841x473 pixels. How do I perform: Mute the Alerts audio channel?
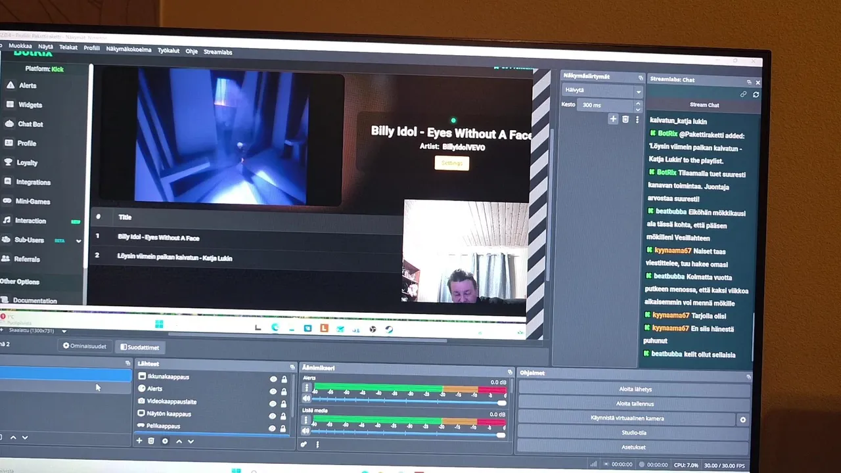tap(306, 399)
